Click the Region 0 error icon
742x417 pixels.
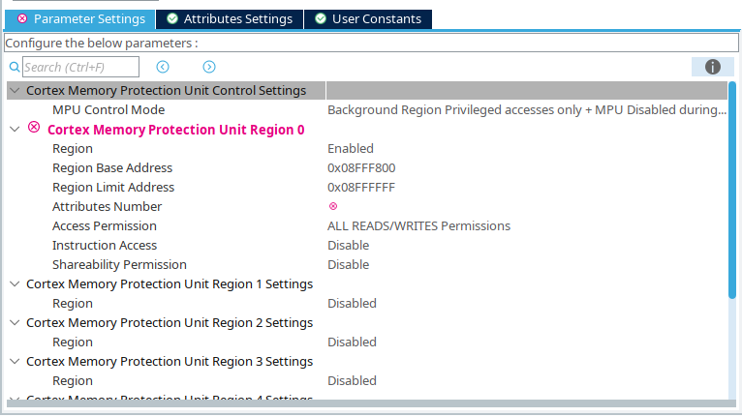(34, 128)
